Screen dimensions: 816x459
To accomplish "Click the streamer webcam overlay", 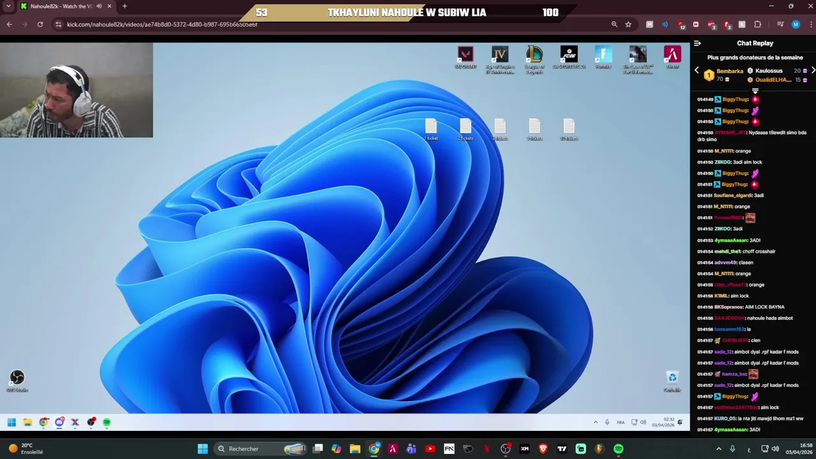I will [x=76, y=90].
